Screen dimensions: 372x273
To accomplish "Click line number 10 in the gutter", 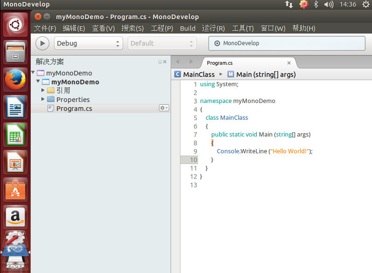I will (x=193, y=160).
